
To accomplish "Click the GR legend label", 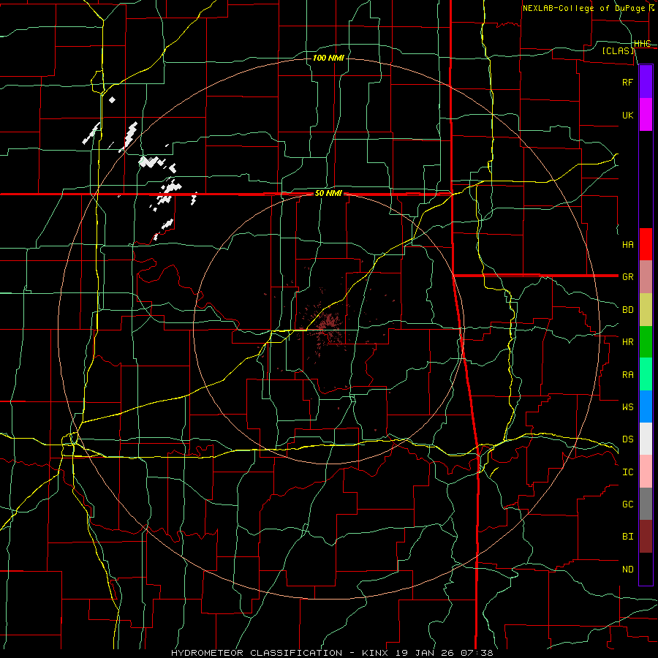I will [x=628, y=277].
